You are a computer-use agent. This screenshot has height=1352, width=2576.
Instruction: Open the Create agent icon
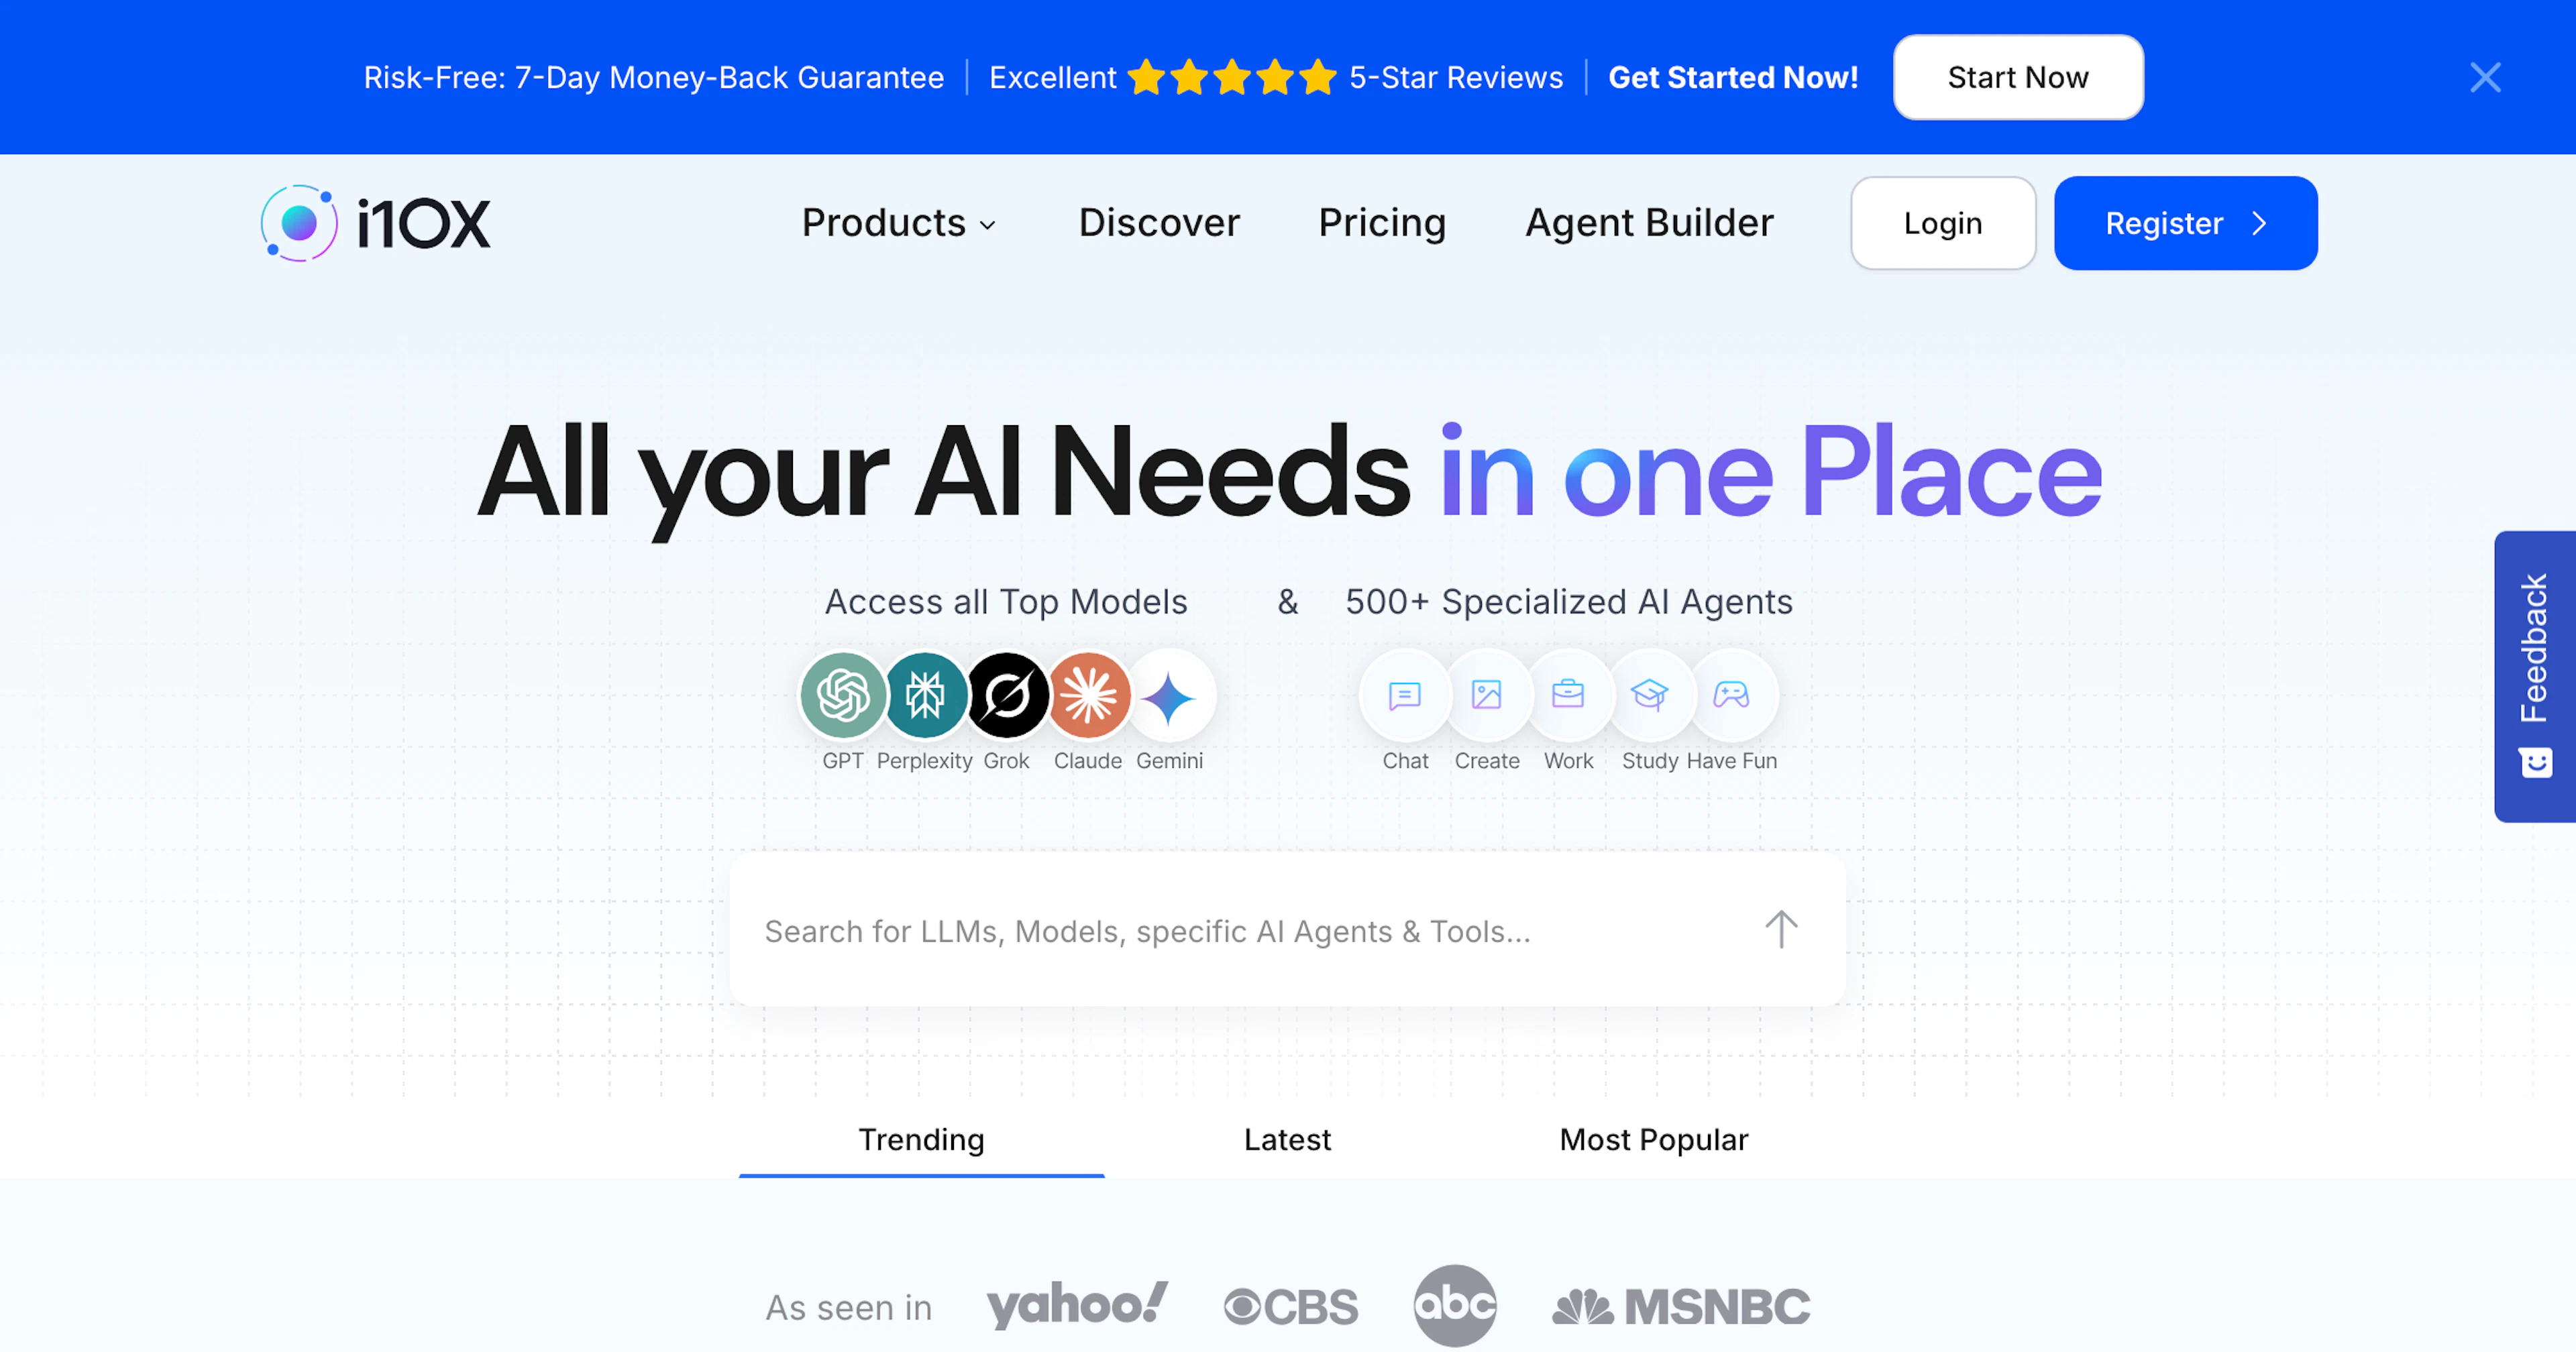click(1487, 695)
